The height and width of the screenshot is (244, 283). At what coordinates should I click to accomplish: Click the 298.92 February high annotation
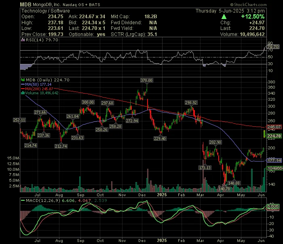pos(191,103)
